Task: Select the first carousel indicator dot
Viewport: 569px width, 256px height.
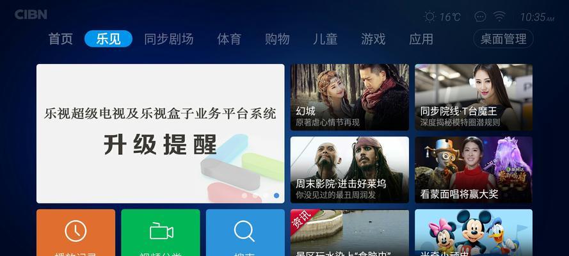Action: (244, 195)
